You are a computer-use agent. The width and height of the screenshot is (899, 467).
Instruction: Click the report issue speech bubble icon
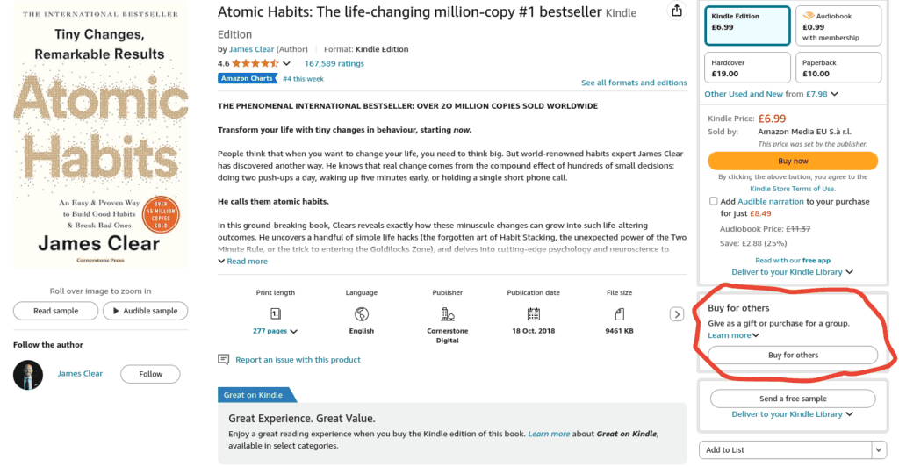click(x=224, y=359)
